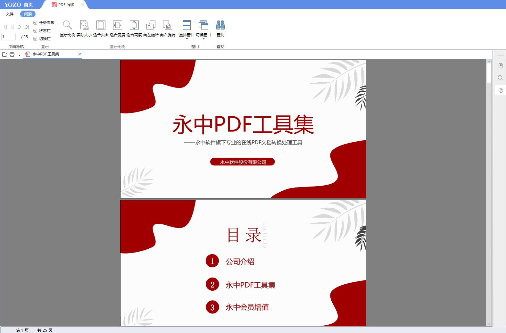506x333 pixels.
Task: Choose fit width (适合宽度) icon
Action: point(118,25)
